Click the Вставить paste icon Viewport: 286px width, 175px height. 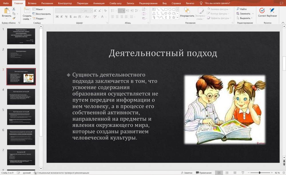tap(7, 11)
